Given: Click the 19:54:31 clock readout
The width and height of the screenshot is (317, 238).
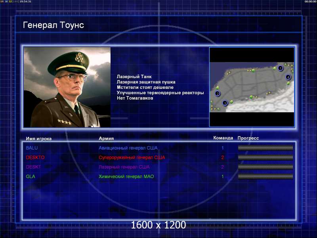Looking at the screenshot, I should coord(25,2).
